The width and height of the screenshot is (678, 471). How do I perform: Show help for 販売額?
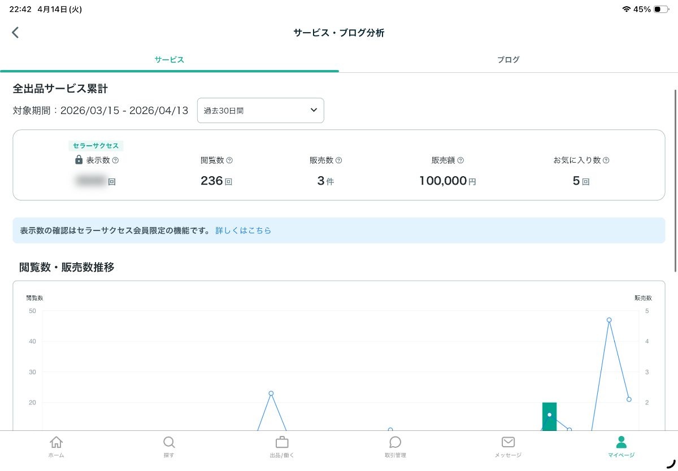coord(460,160)
